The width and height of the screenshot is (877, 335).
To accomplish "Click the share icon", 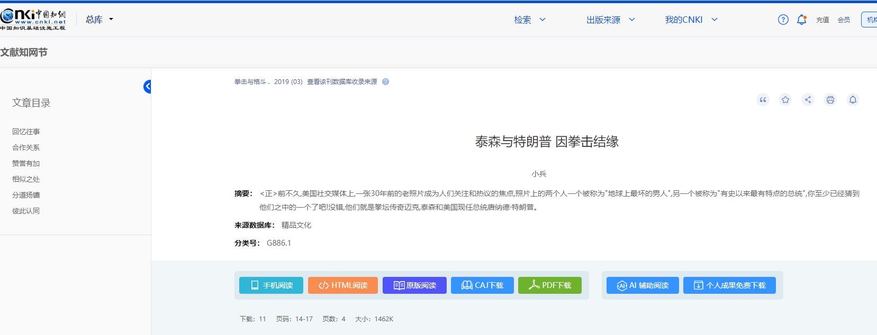I will click(x=808, y=100).
